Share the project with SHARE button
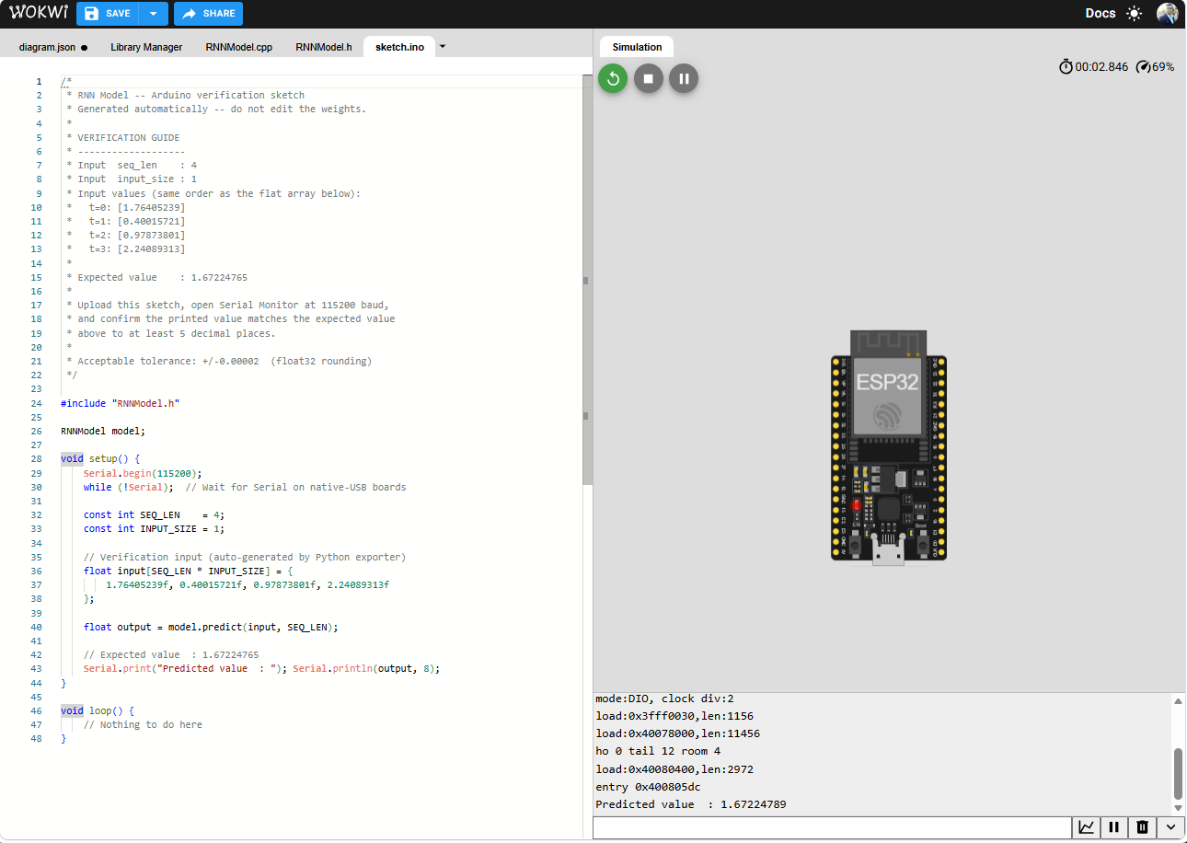This screenshot has width=1187, height=843. pyautogui.click(x=208, y=14)
